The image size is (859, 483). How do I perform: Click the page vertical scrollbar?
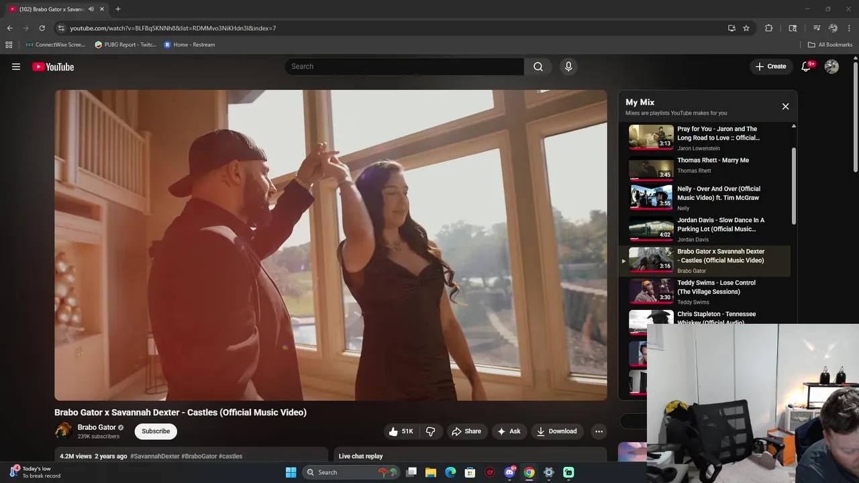click(855, 117)
